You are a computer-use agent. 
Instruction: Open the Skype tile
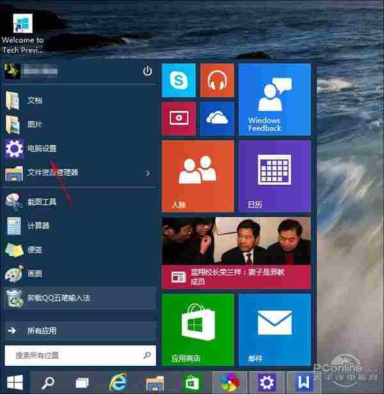pyautogui.click(x=179, y=80)
